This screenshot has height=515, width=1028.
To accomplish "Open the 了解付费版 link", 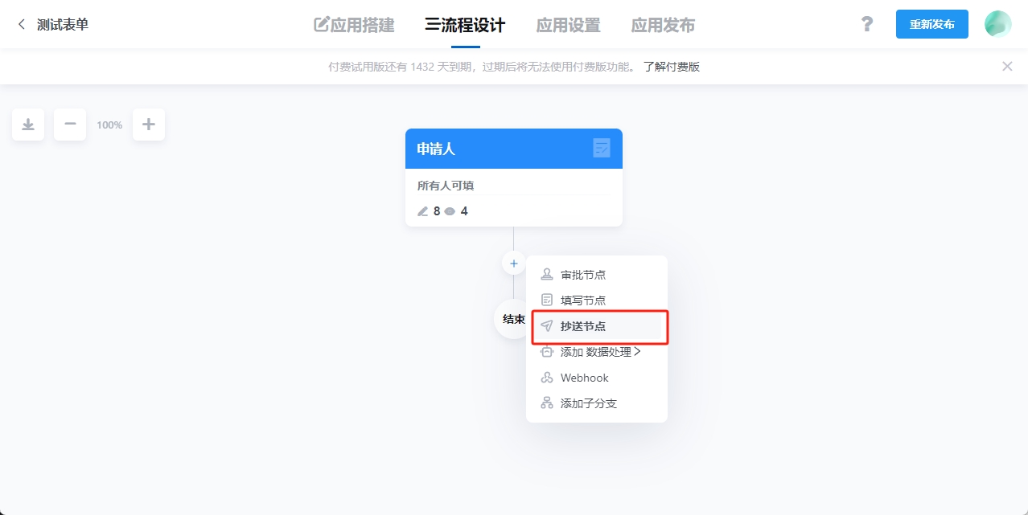I will point(671,66).
